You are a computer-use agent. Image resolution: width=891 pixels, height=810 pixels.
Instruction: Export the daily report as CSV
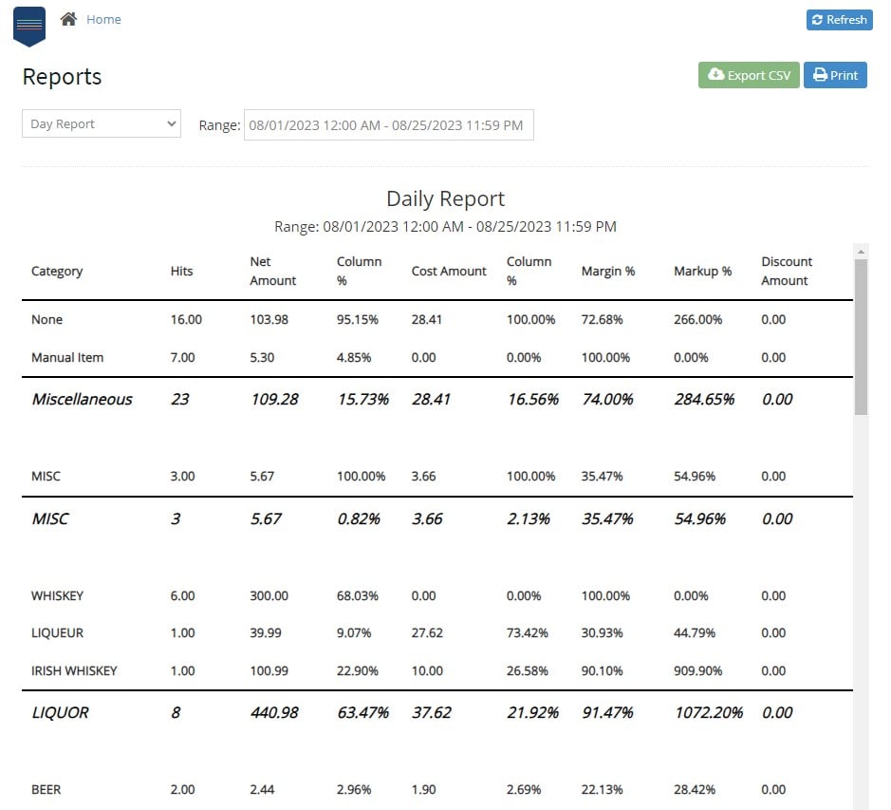pyautogui.click(x=748, y=74)
